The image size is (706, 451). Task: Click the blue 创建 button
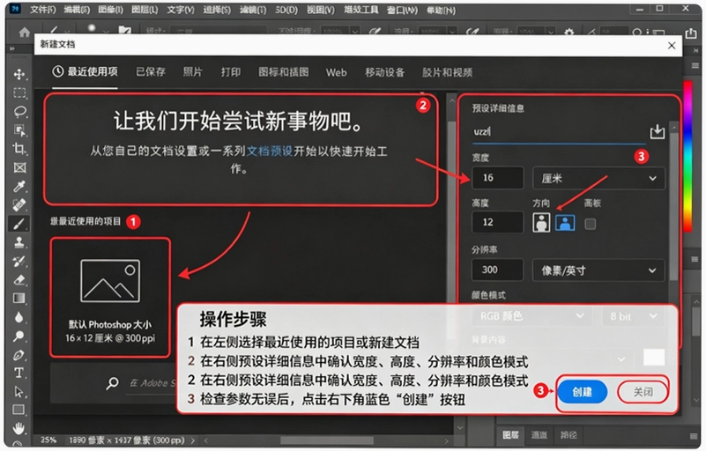point(582,392)
